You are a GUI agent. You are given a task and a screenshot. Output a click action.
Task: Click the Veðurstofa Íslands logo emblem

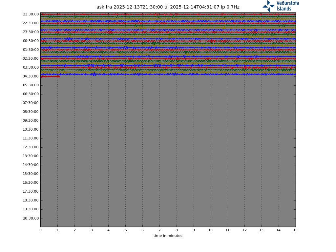(268, 6)
